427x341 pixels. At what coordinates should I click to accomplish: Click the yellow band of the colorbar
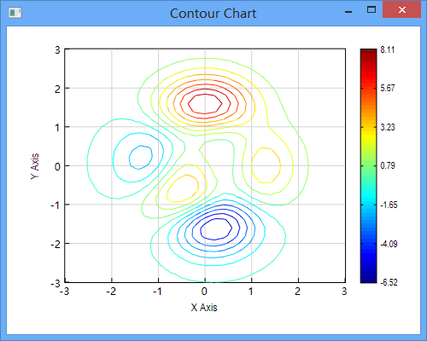(x=368, y=136)
